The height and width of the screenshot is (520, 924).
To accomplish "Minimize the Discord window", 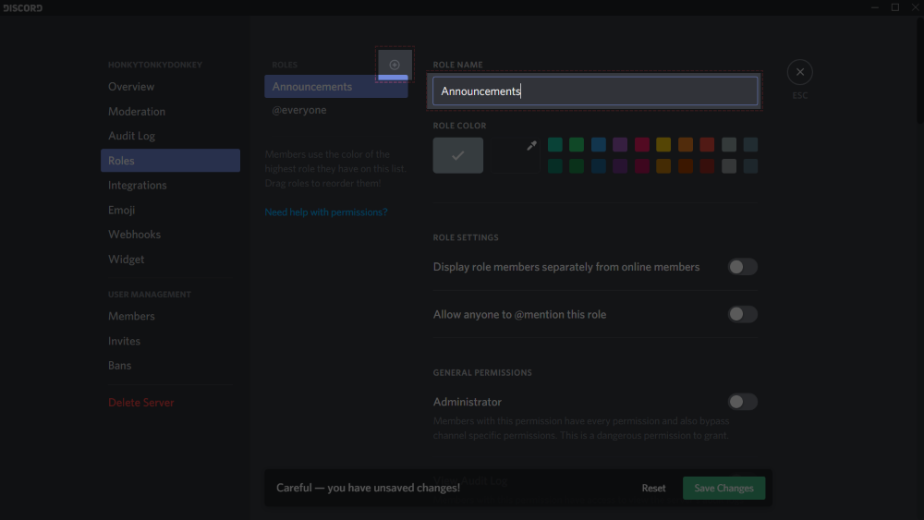I will point(875,7).
